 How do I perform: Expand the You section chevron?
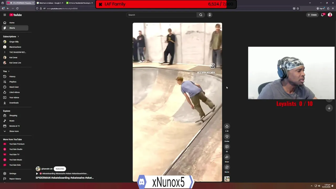coord(9,71)
